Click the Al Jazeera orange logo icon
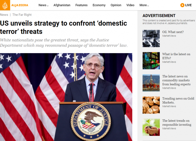 point(5,5)
